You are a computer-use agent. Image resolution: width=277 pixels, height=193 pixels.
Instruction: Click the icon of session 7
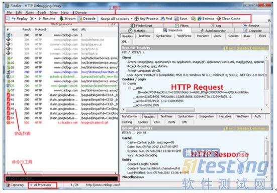tap(8, 58)
